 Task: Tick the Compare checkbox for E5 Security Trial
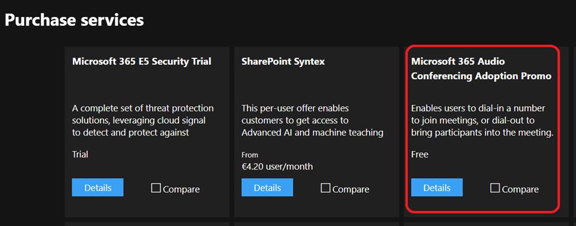pyautogui.click(x=156, y=188)
